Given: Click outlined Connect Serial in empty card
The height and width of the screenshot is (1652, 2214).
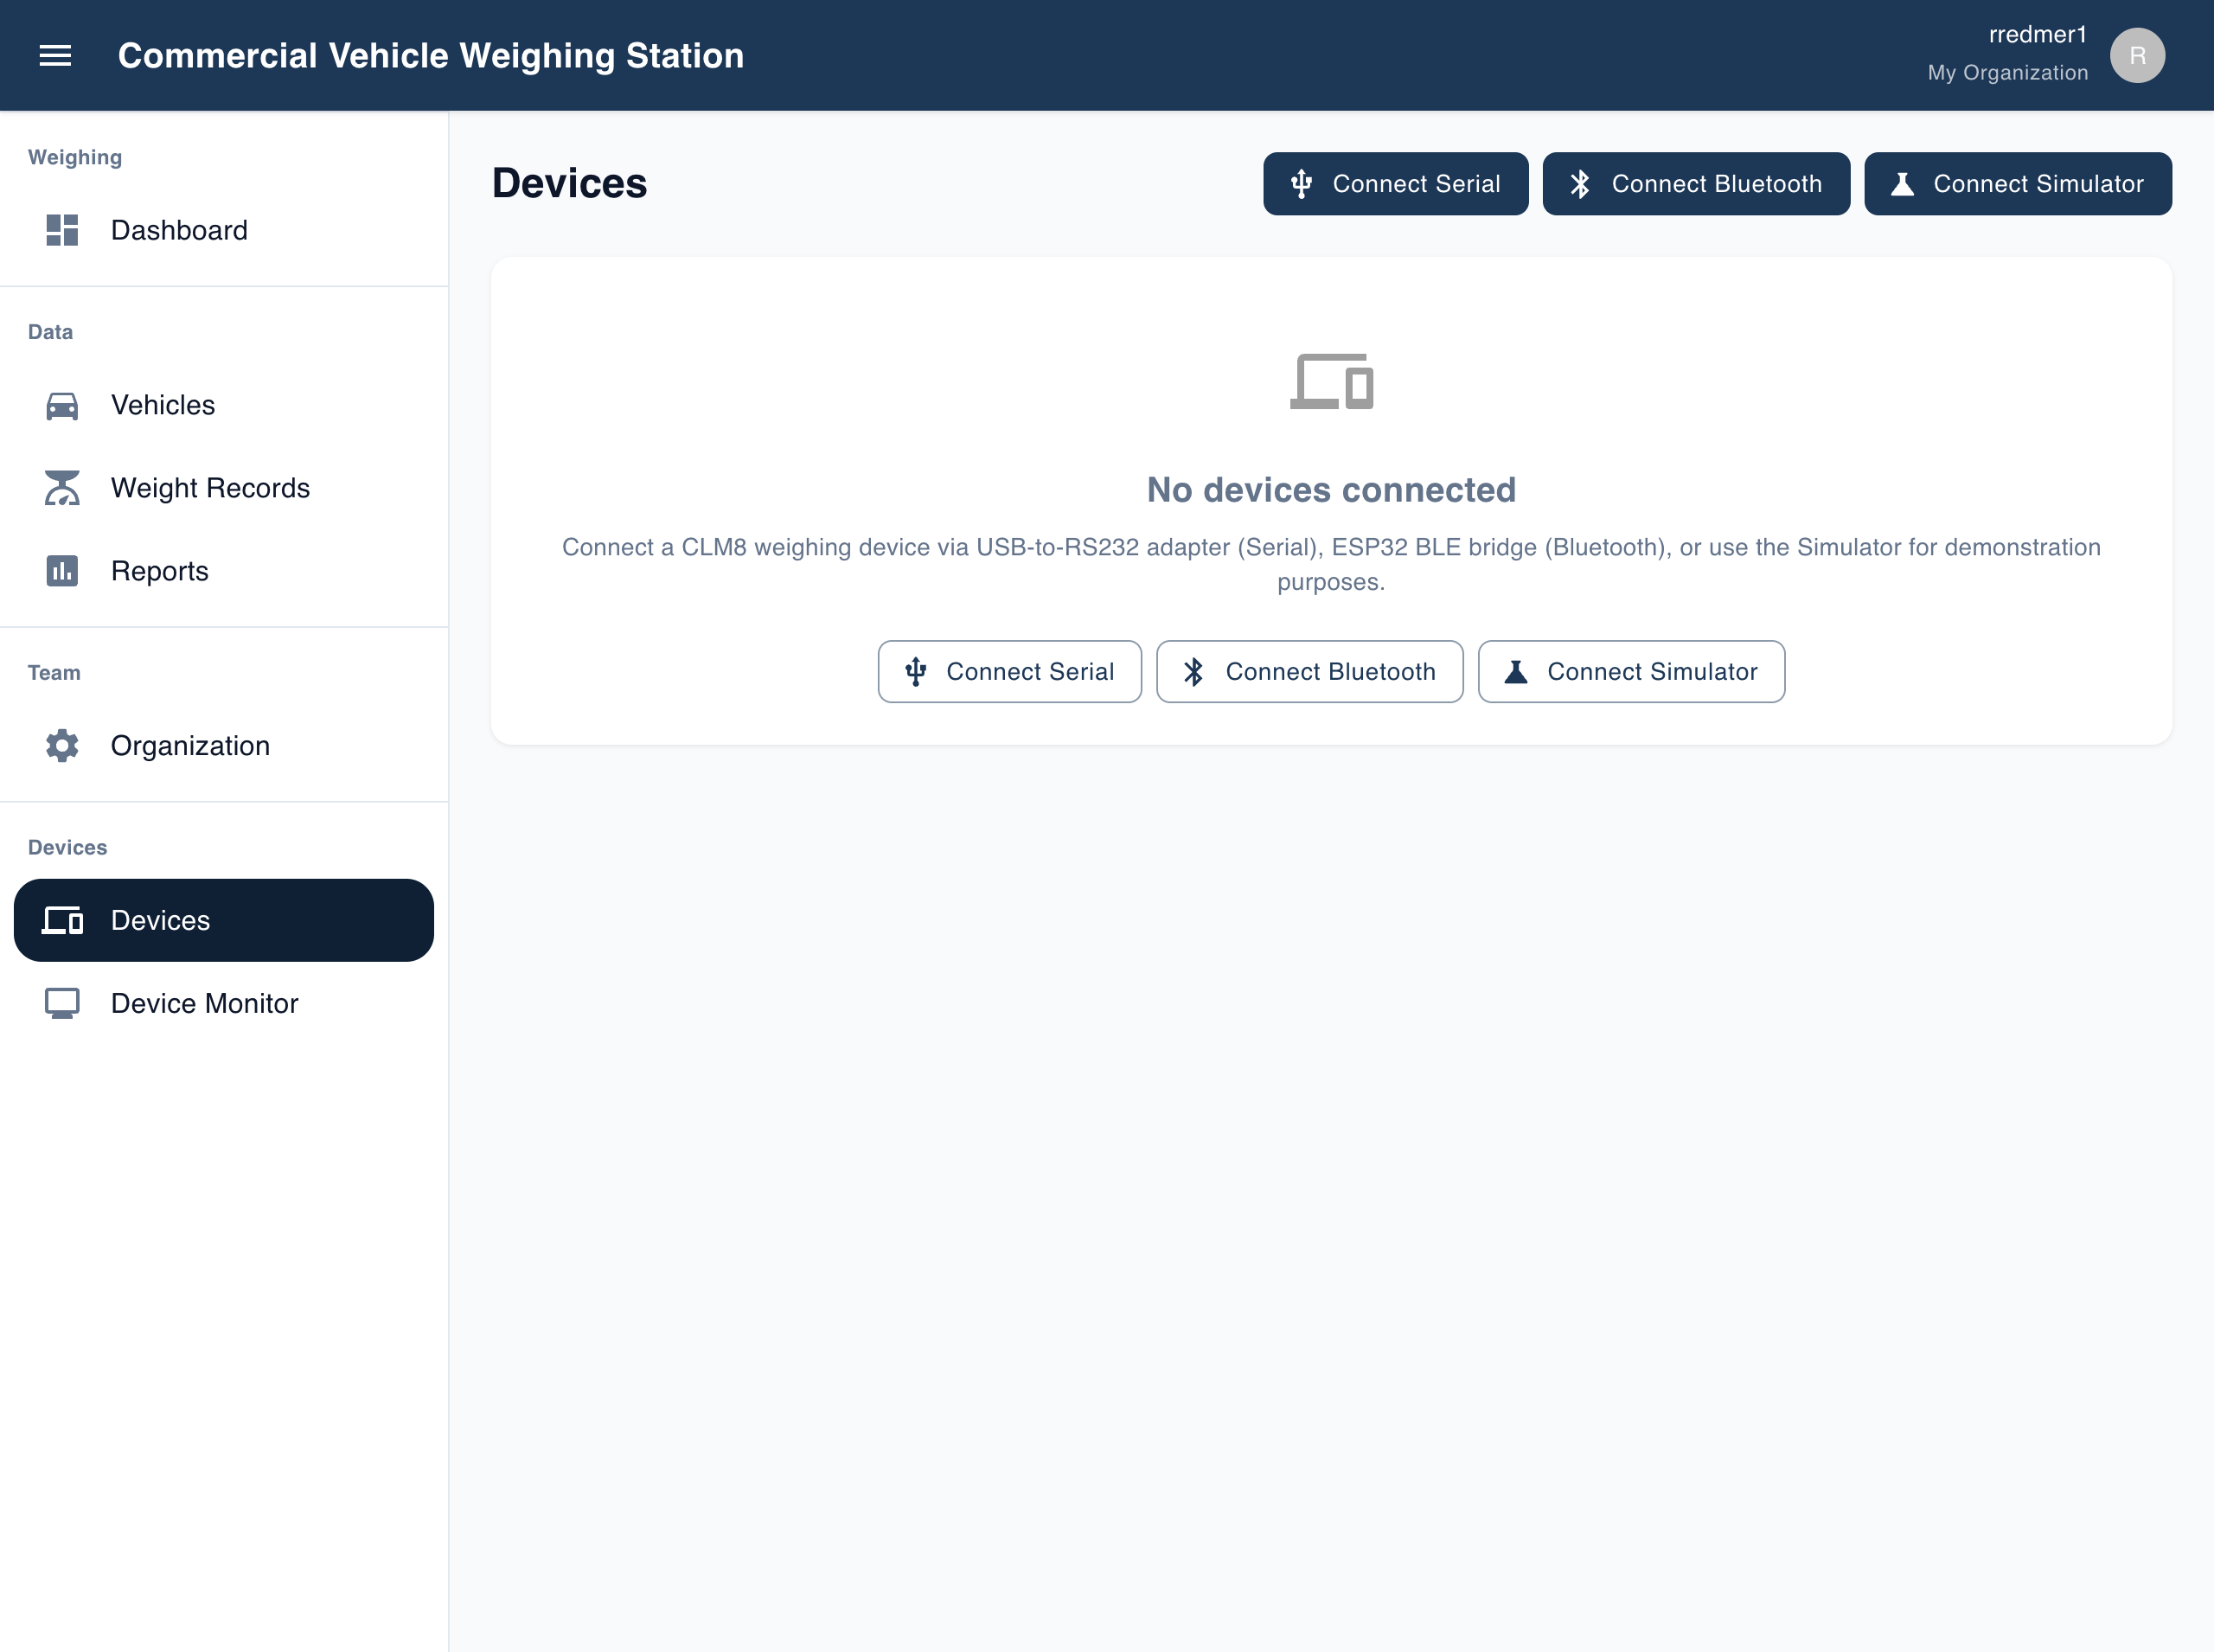Looking at the screenshot, I should [x=1009, y=672].
